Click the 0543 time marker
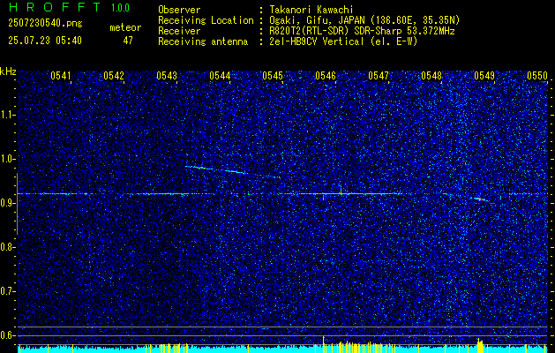Image resolution: width=555 pixels, height=353 pixels. pos(167,76)
